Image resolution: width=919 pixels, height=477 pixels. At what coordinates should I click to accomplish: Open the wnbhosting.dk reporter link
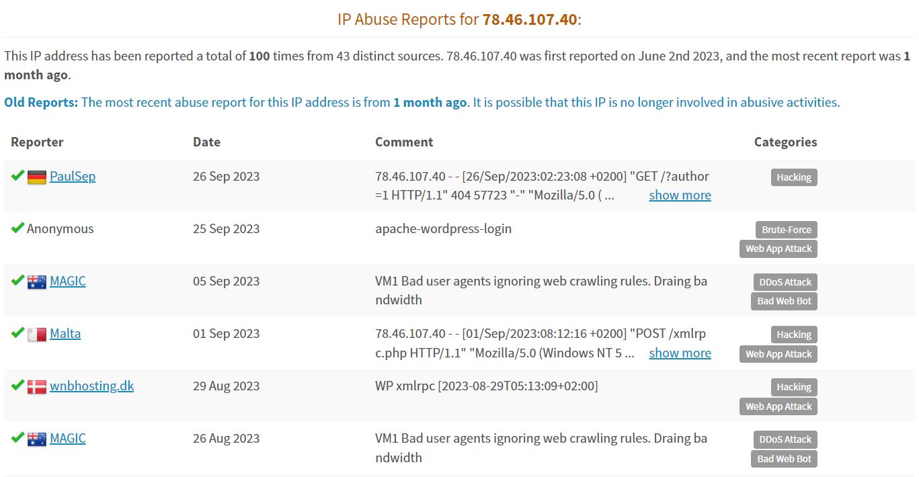[x=91, y=386]
